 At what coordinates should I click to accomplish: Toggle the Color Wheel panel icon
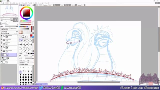pyautogui.click(x=20, y=5)
